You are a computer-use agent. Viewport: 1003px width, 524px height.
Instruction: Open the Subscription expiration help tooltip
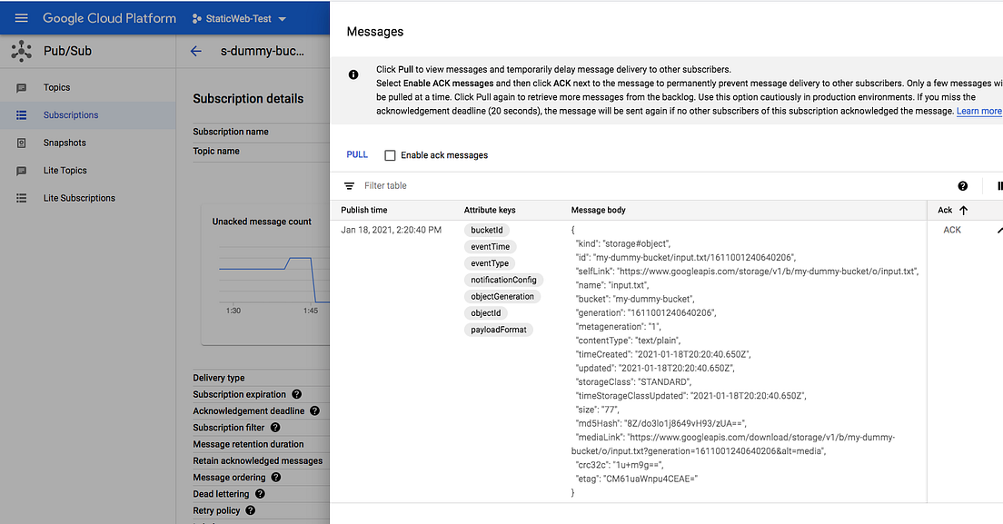click(296, 394)
